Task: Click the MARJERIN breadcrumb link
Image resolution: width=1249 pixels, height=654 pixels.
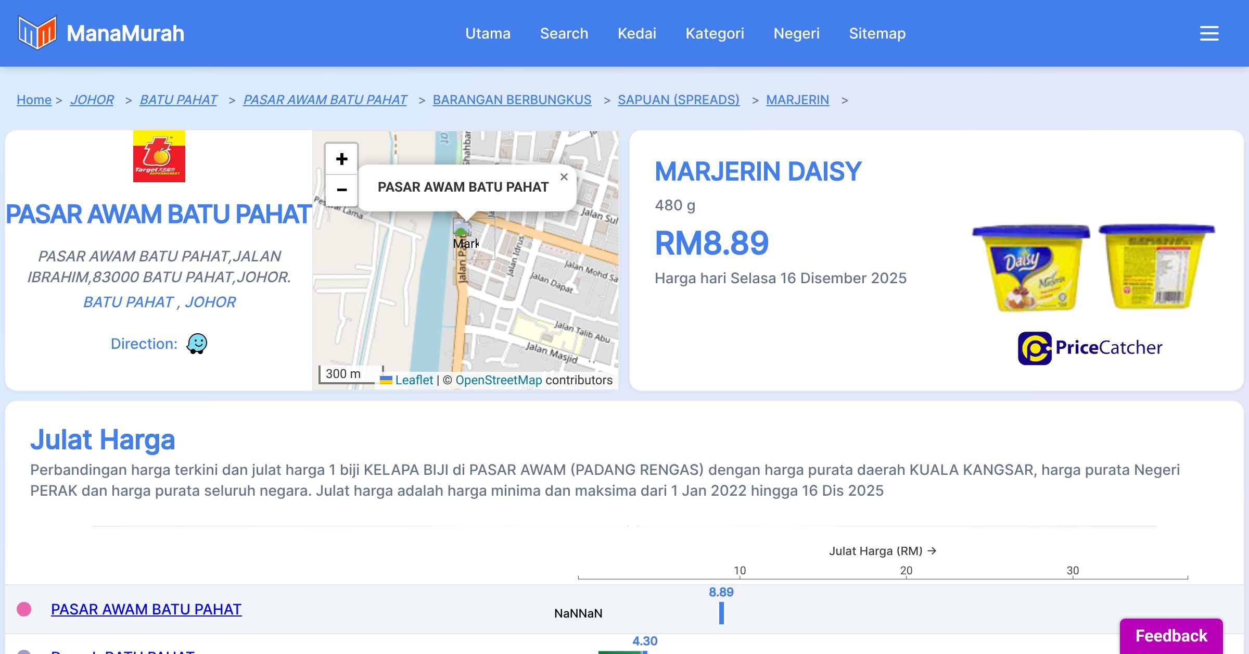Action: 797,99
